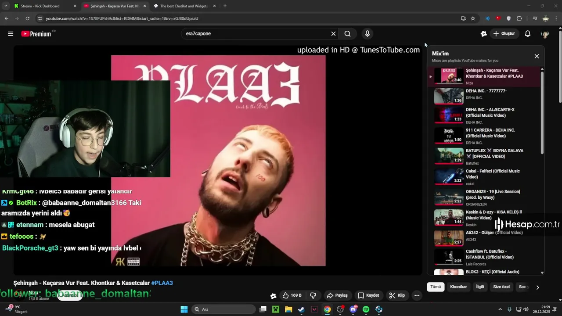
Task: Clear the search box text
Action: 333,34
